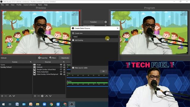
Task: Toggle lock on Trinity Dubai Back
Action: (x=64, y=72)
